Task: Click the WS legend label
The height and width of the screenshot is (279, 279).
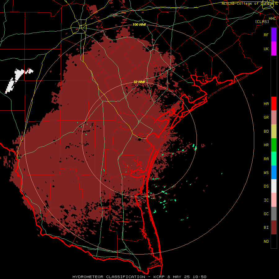Action: (x=266, y=172)
